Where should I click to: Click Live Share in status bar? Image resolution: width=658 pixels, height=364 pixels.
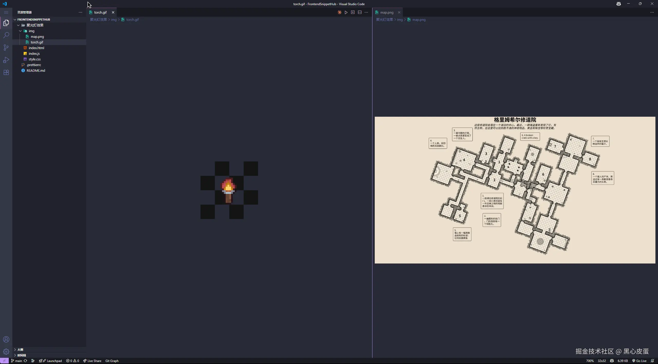[x=92, y=361]
